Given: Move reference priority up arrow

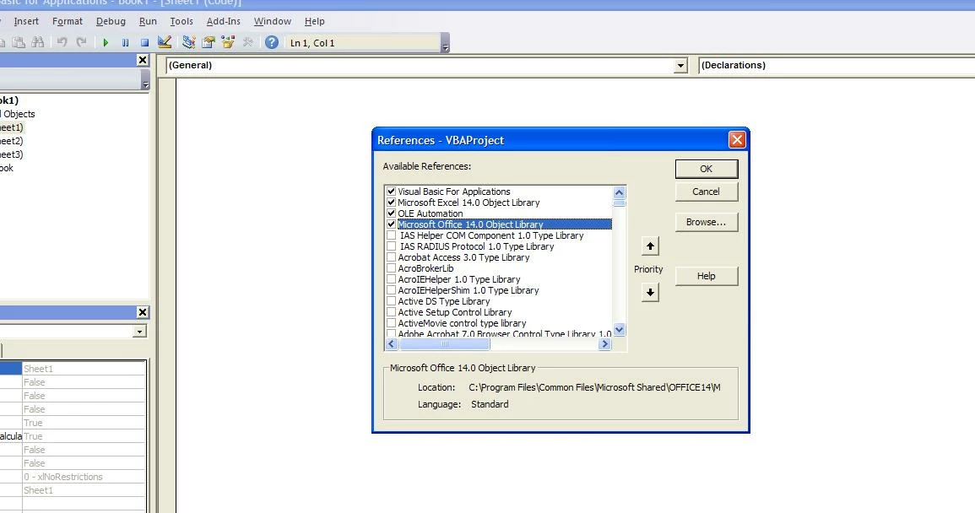Looking at the screenshot, I should 650,246.
